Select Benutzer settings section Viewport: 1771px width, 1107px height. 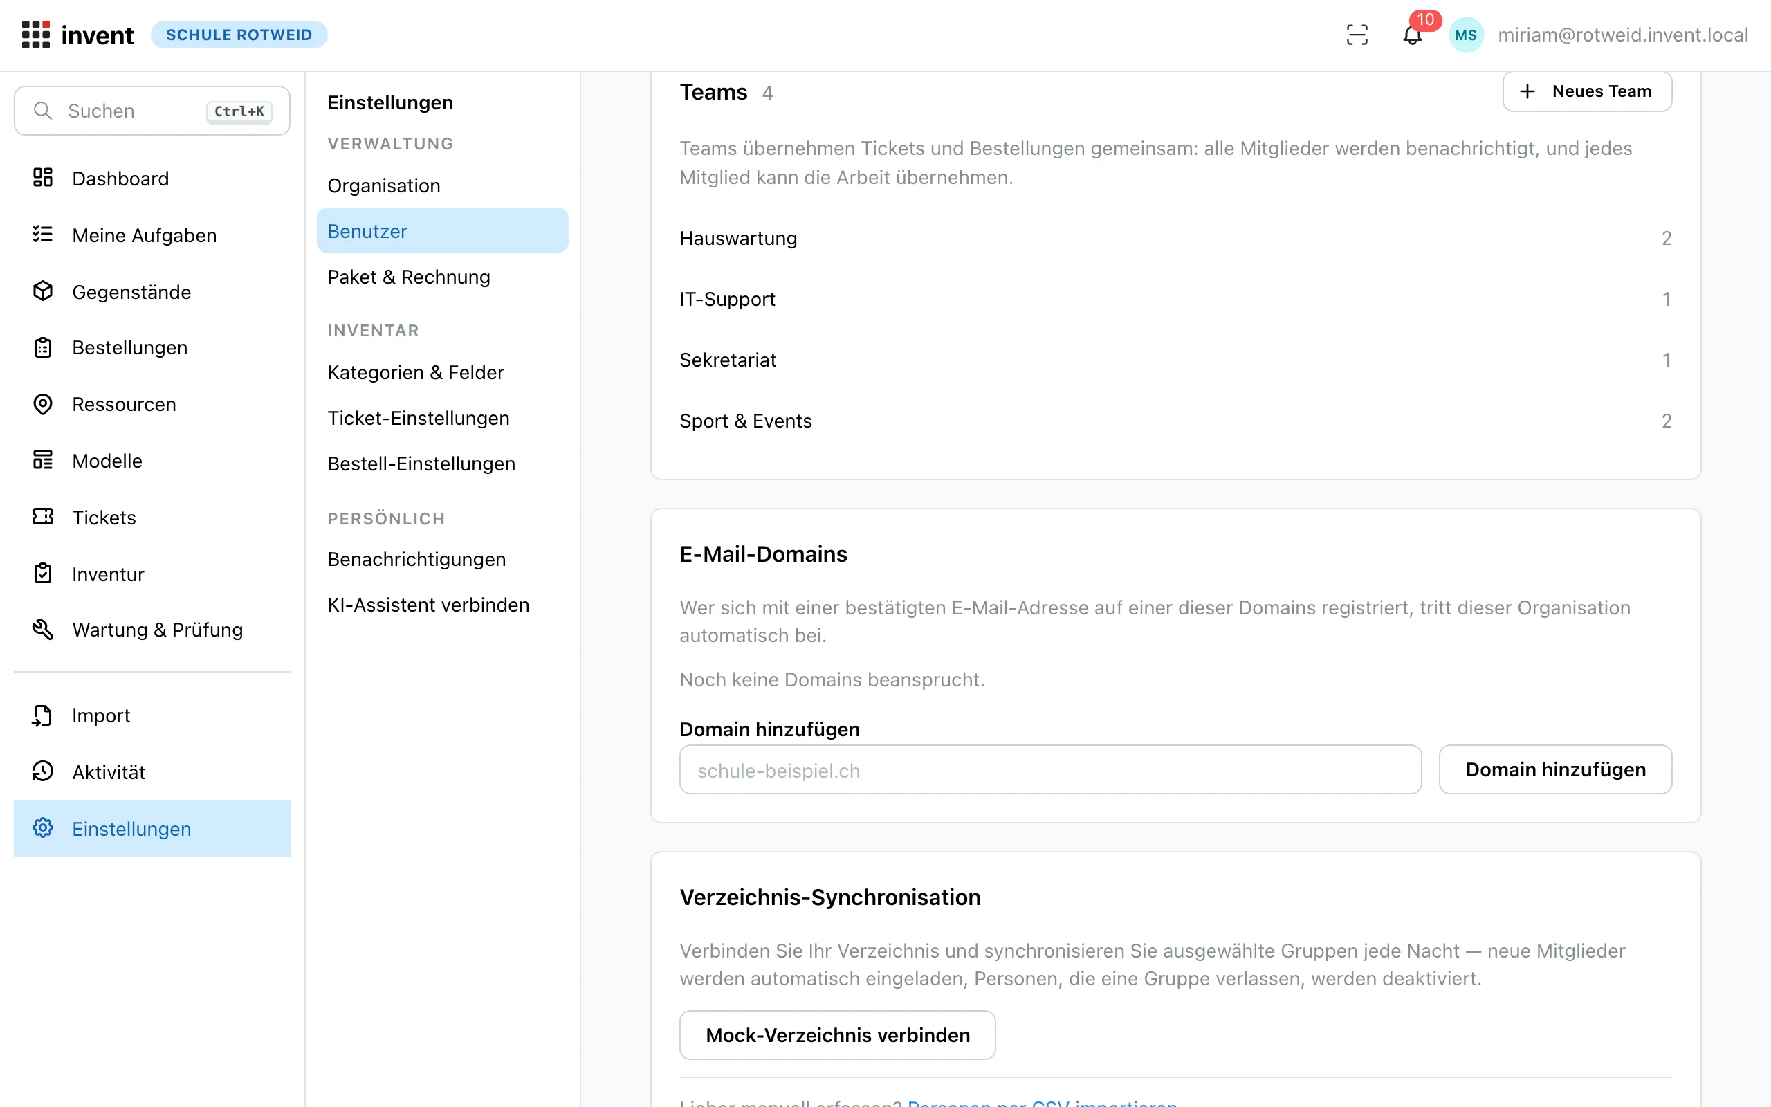[x=442, y=230]
